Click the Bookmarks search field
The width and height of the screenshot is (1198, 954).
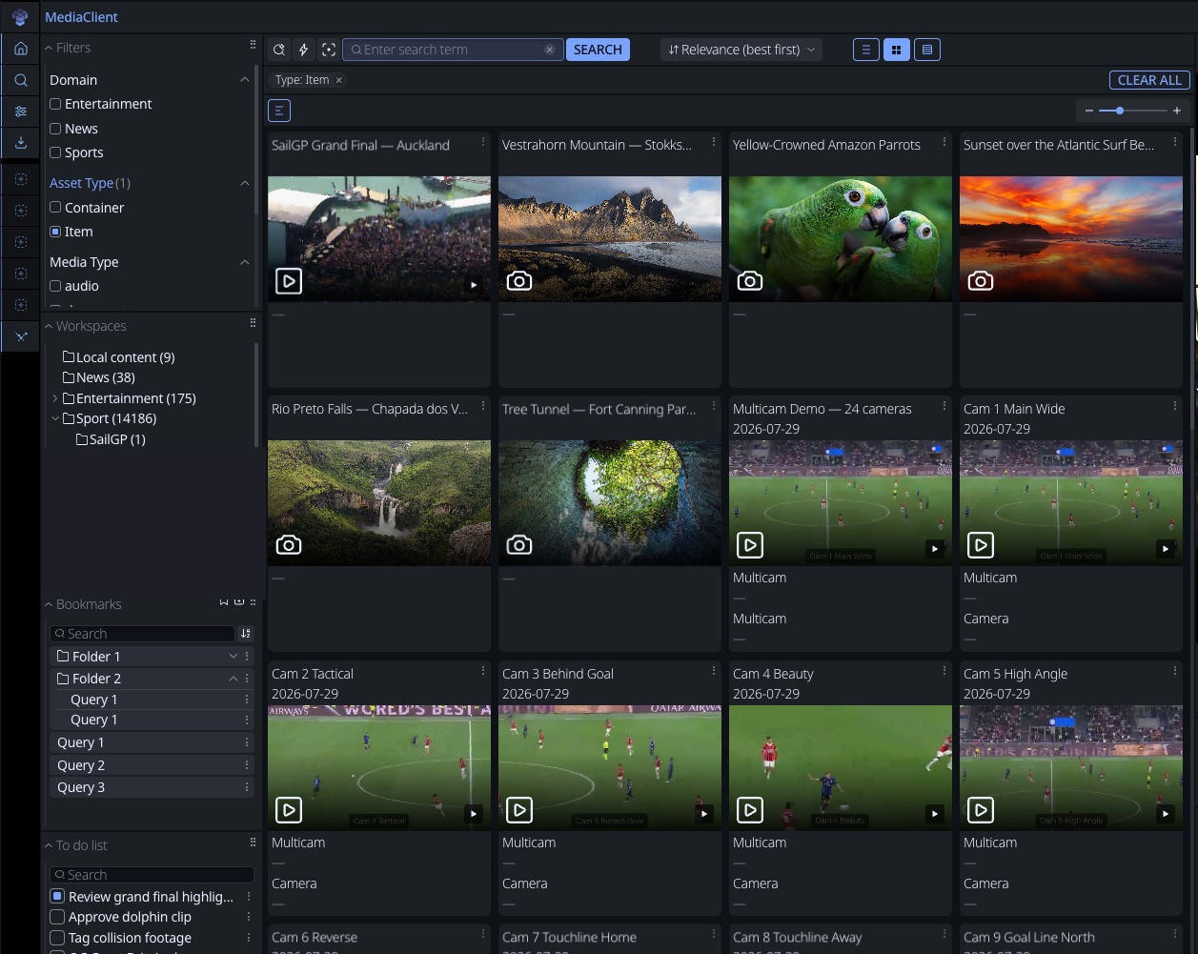(142, 634)
